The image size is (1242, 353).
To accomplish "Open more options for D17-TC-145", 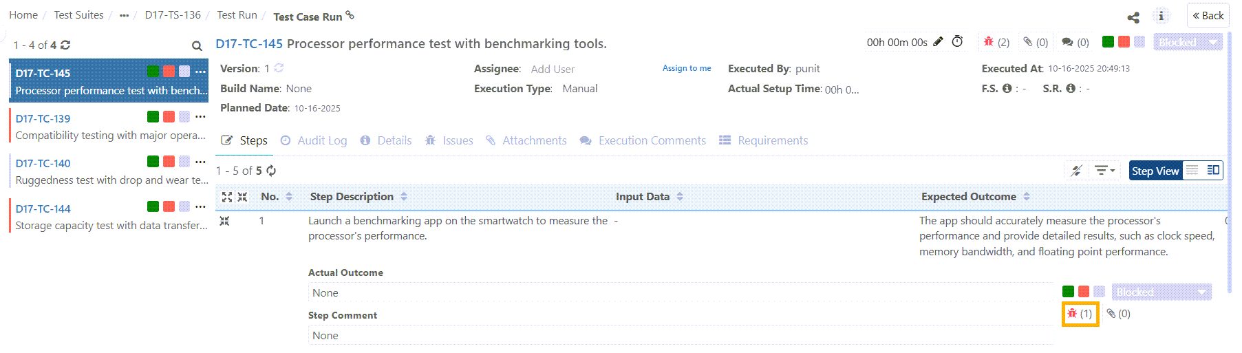I will click(200, 72).
